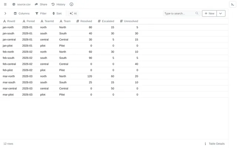The width and height of the screenshot is (237, 148).
Task: Click the AI sparkle icon
Action: click(x=71, y=13)
